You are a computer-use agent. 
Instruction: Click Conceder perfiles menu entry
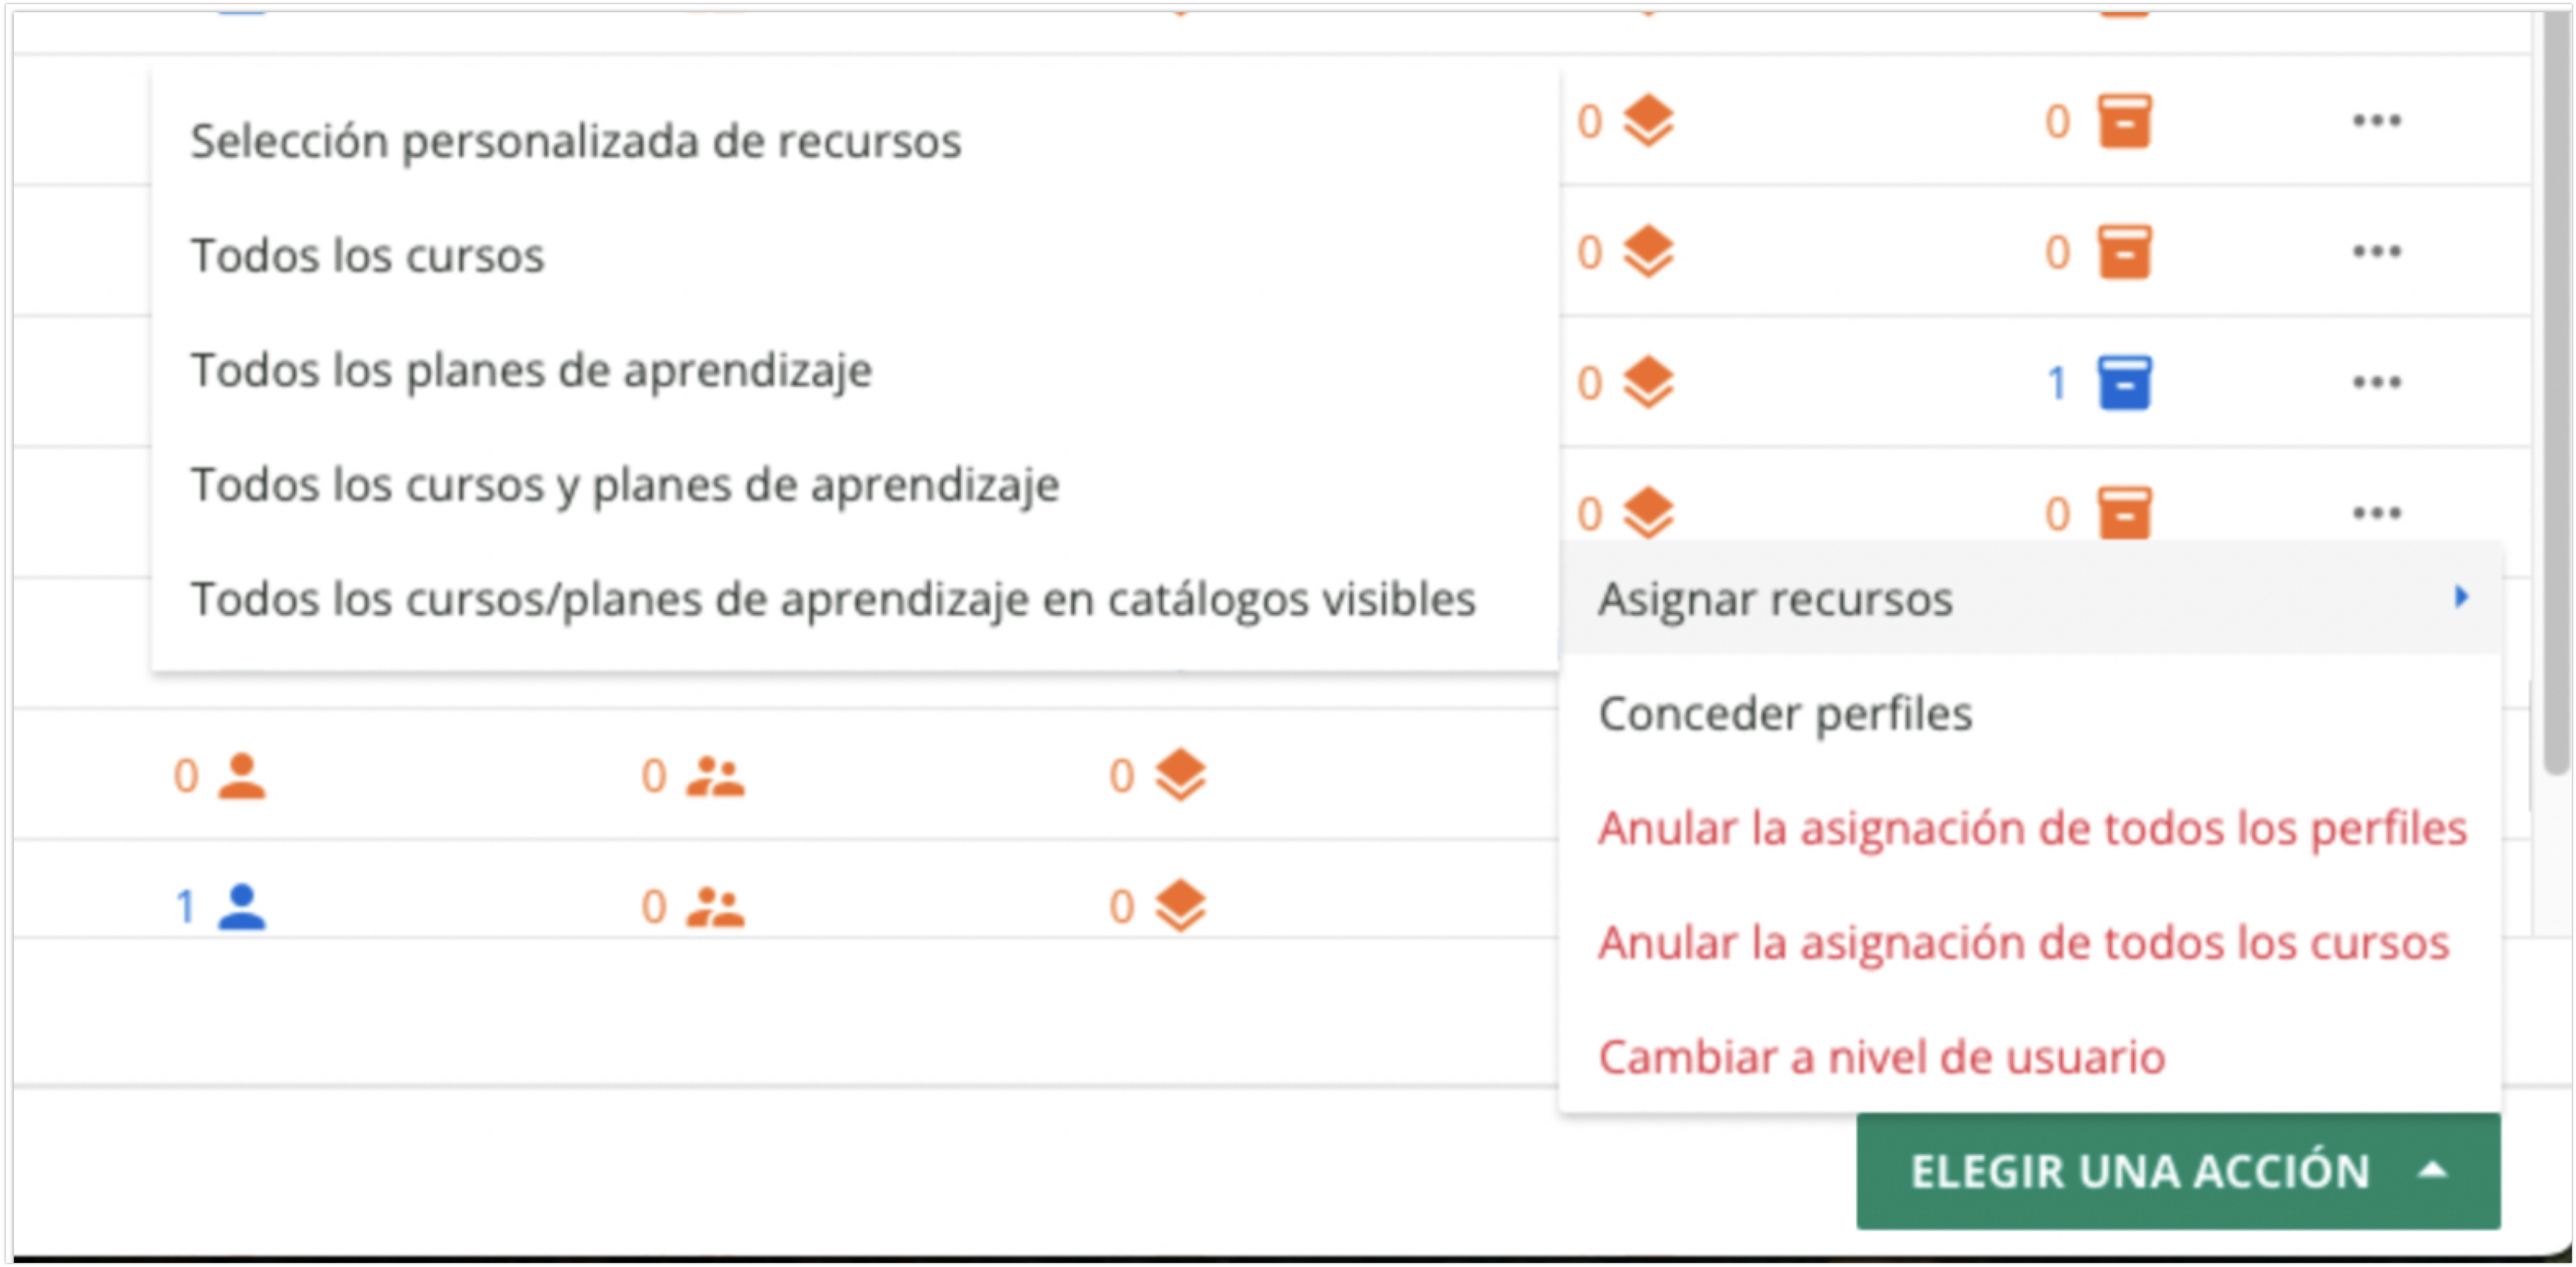tap(1785, 714)
